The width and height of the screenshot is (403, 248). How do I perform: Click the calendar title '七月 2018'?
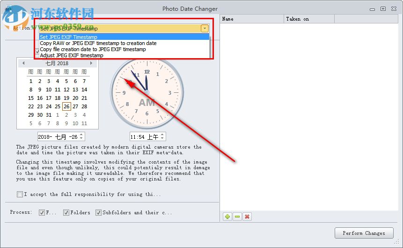tap(57, 63)
